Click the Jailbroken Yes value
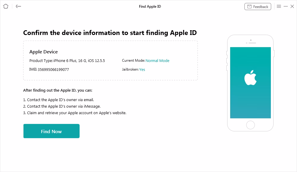Image resolution: width=297 pixels, height=172 pixels. [142, 69]
